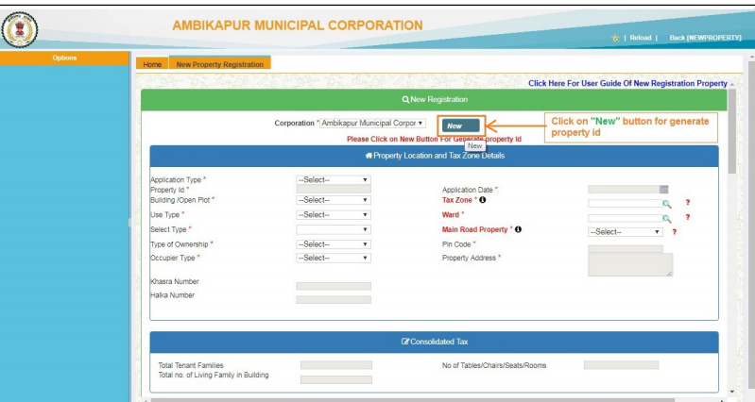Click the red question mark beside Ward
Screen dimensions: 755x402
pyautogui.click(x=688, y=217)
